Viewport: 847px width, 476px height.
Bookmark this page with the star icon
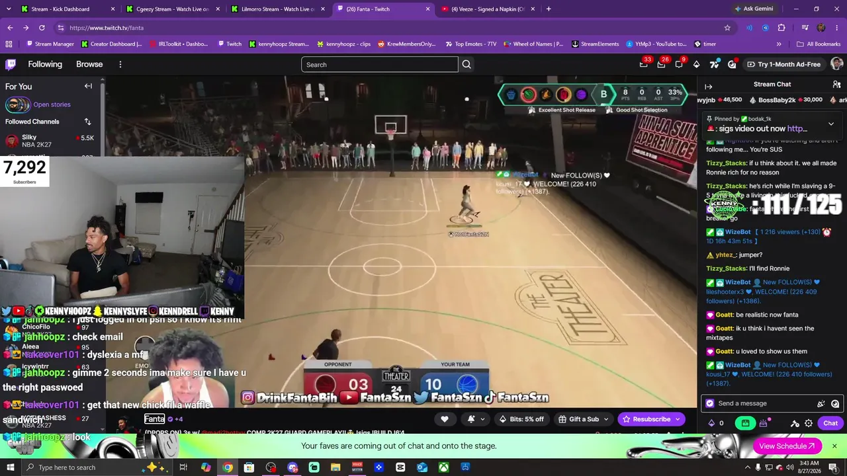point(727,28)
